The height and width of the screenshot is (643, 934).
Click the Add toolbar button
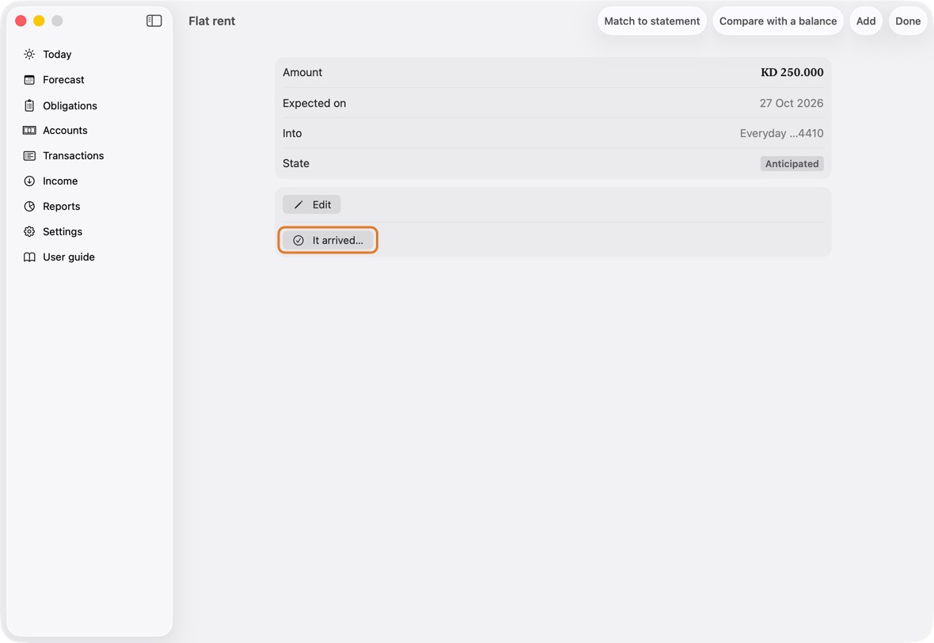tap(865, 21)
